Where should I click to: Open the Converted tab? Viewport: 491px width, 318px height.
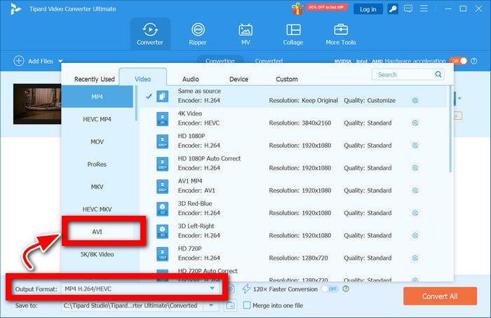pos(269,60)
